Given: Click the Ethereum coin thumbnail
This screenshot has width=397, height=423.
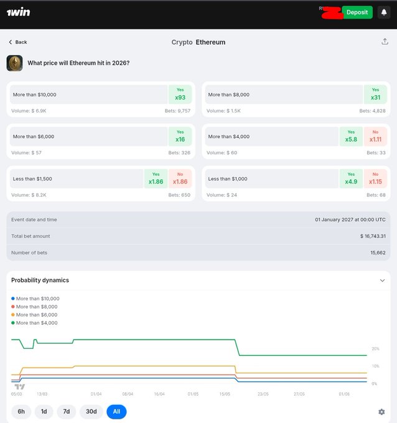Looking at the screenshot, I should pos(14,63).
